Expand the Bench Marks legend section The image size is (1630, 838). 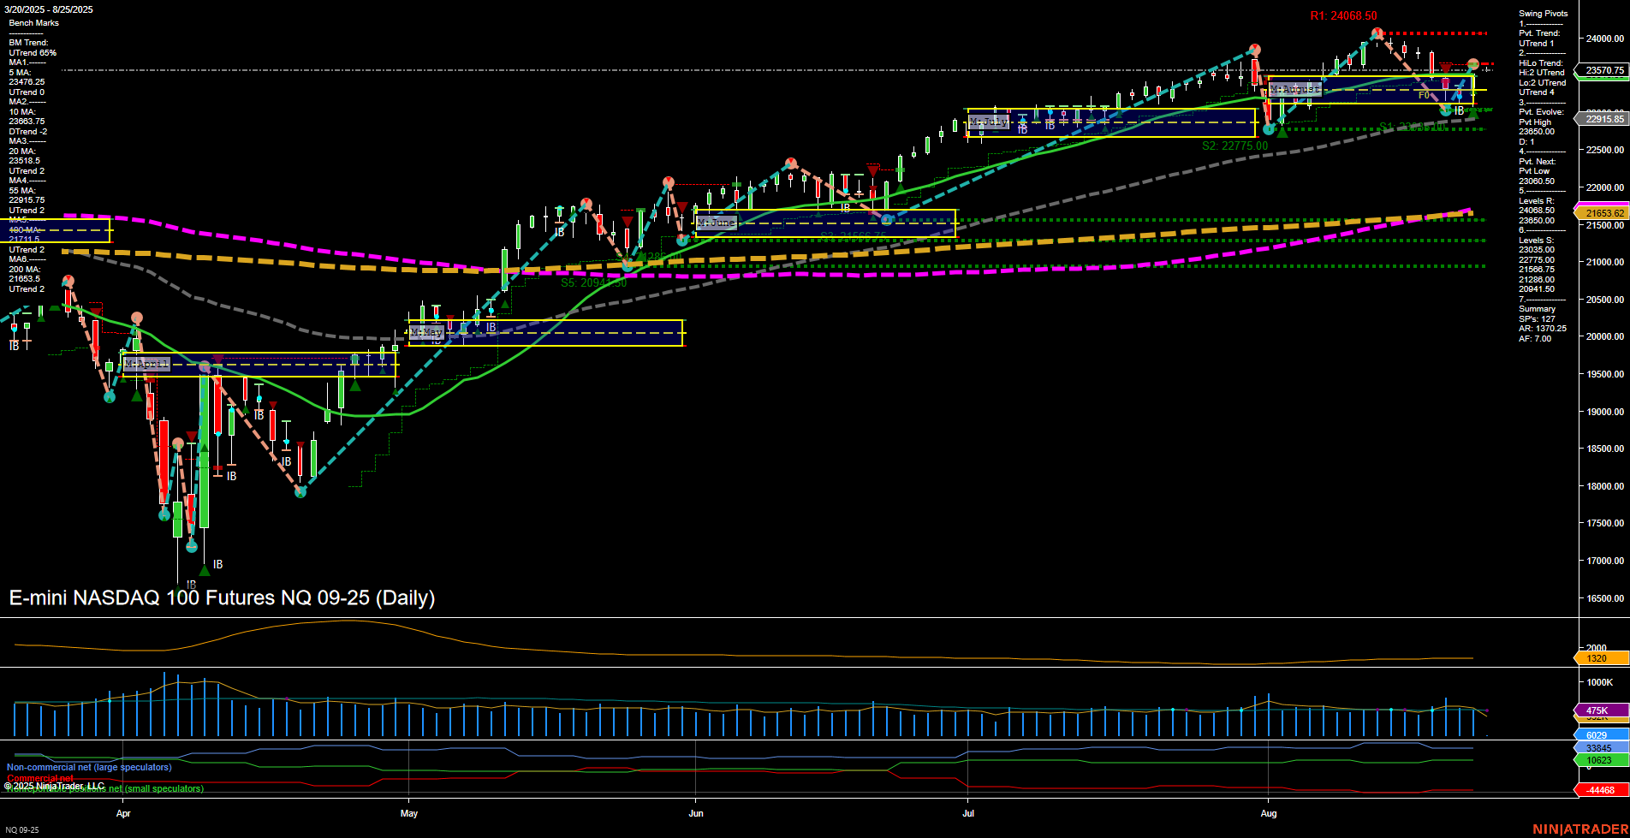point(33,22)
